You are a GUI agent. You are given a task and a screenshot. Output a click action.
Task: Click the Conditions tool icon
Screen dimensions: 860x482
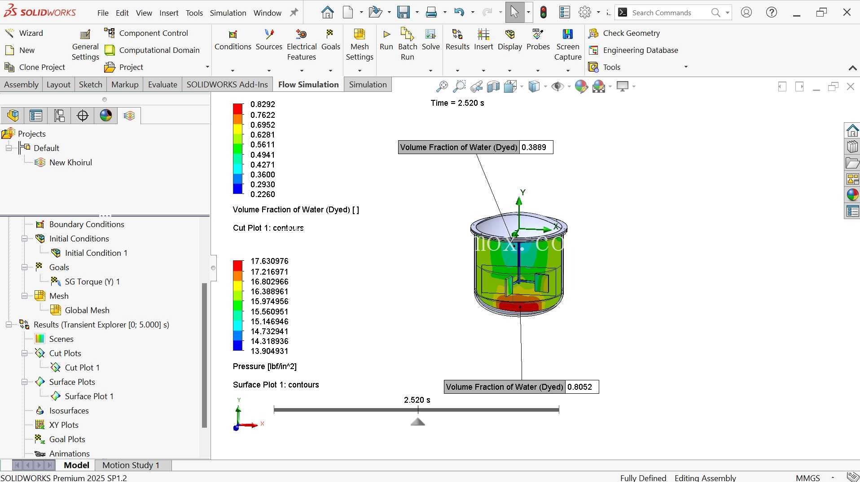[233, 34]
